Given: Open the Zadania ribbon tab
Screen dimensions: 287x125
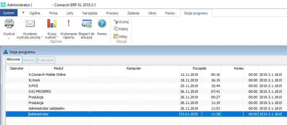Looking at the screenshot, I should click(133, 13).
